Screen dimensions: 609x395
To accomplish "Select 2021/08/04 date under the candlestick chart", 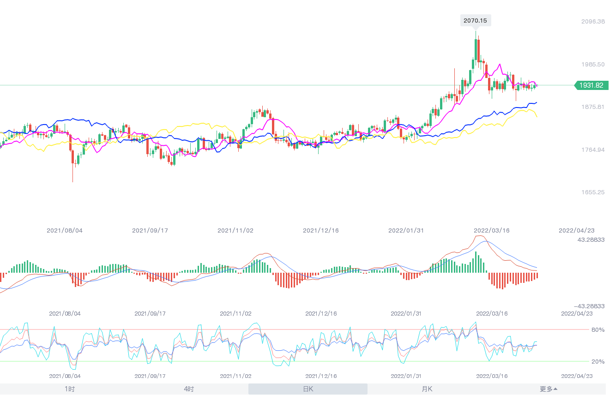I will [x=65, y=230].
